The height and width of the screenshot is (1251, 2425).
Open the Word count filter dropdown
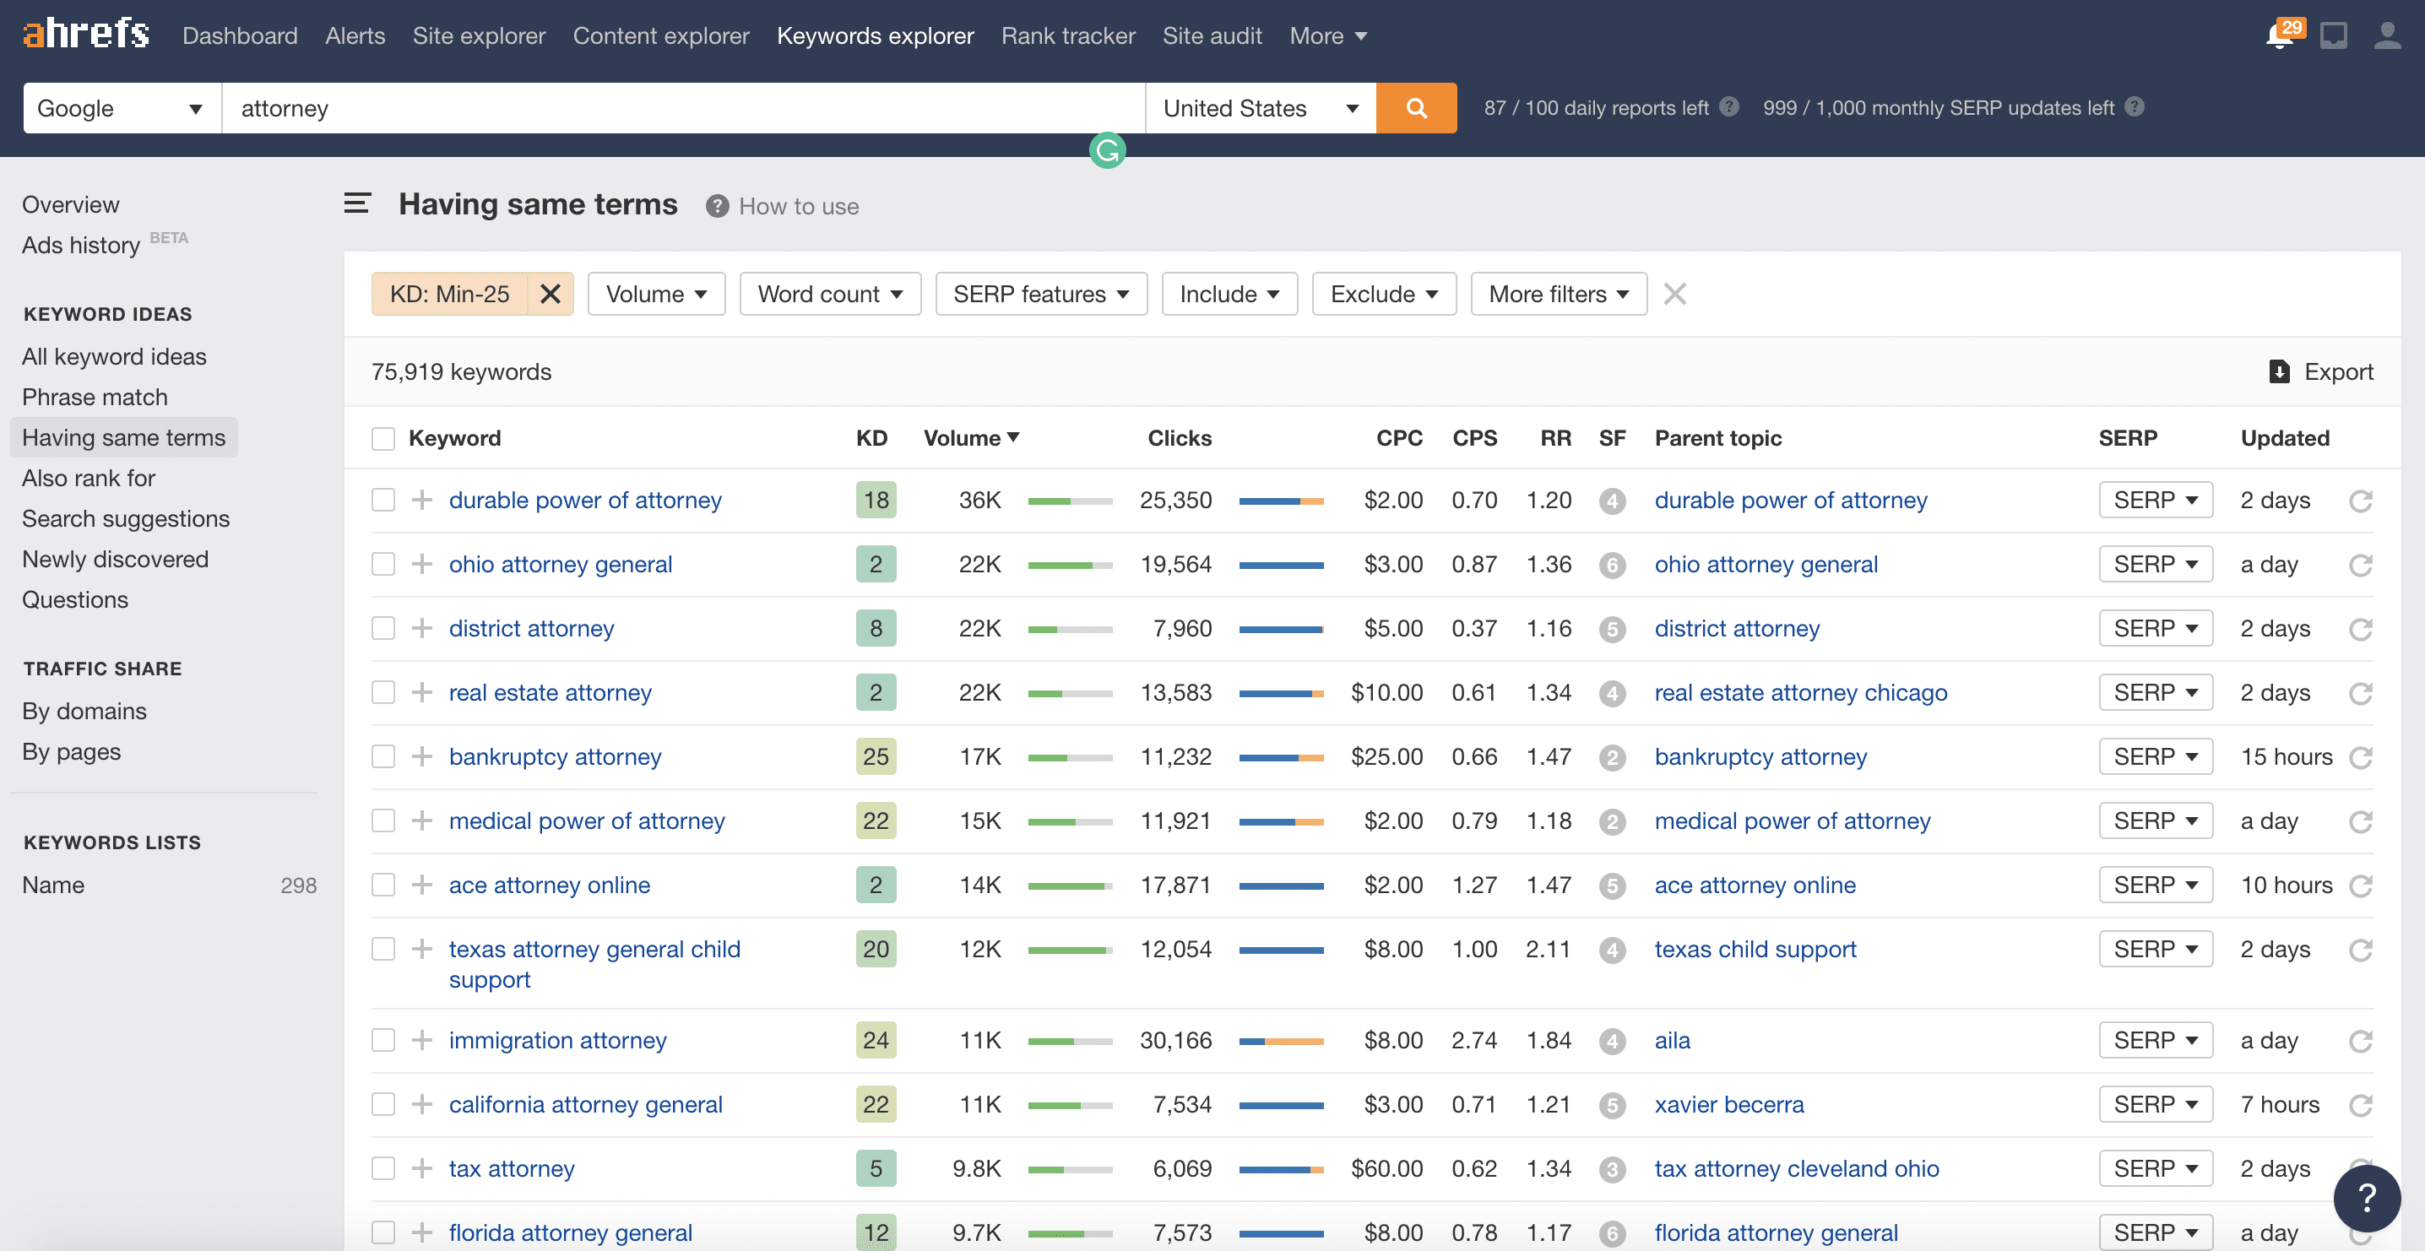click(829, 294)
